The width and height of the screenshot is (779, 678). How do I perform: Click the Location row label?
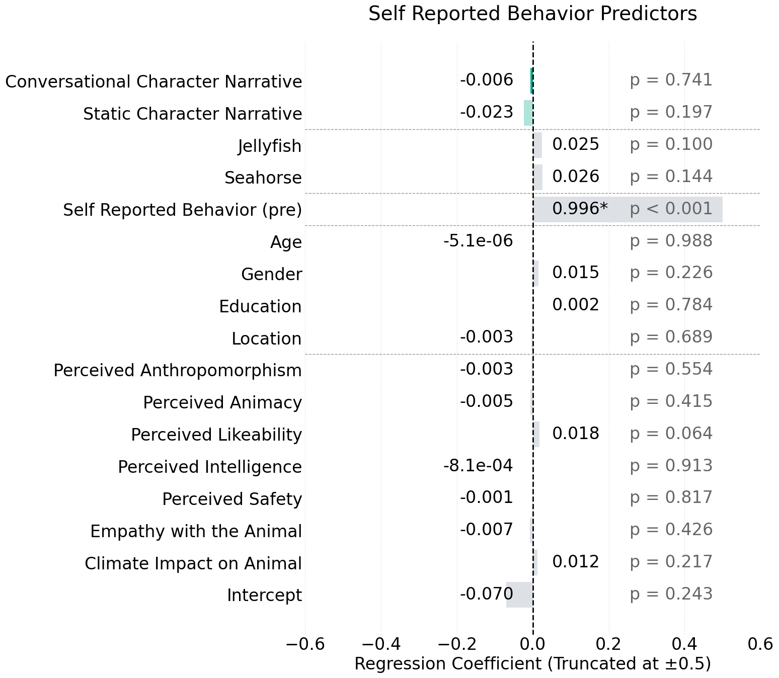(266, 339)
